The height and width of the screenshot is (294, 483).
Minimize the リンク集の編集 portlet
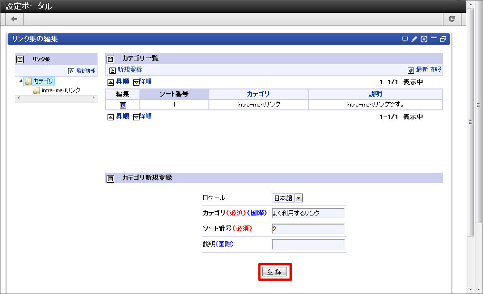[434, 38]
